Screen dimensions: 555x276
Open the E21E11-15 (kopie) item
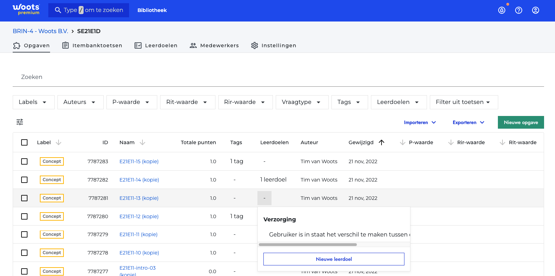tap(139, 161)
